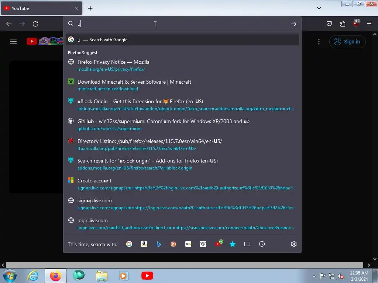The height and width of the screenshot is (283, 378).
Task: Select the YouTube browser tab
Action: point(41,8)
